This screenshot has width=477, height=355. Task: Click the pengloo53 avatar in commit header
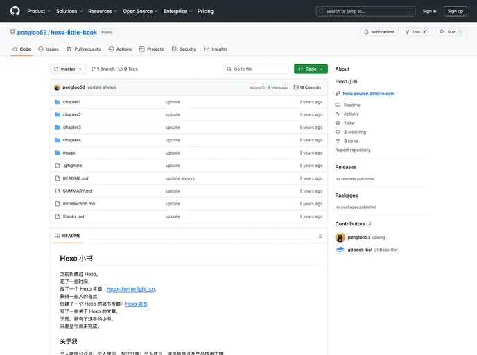click(x=57, y=87)
